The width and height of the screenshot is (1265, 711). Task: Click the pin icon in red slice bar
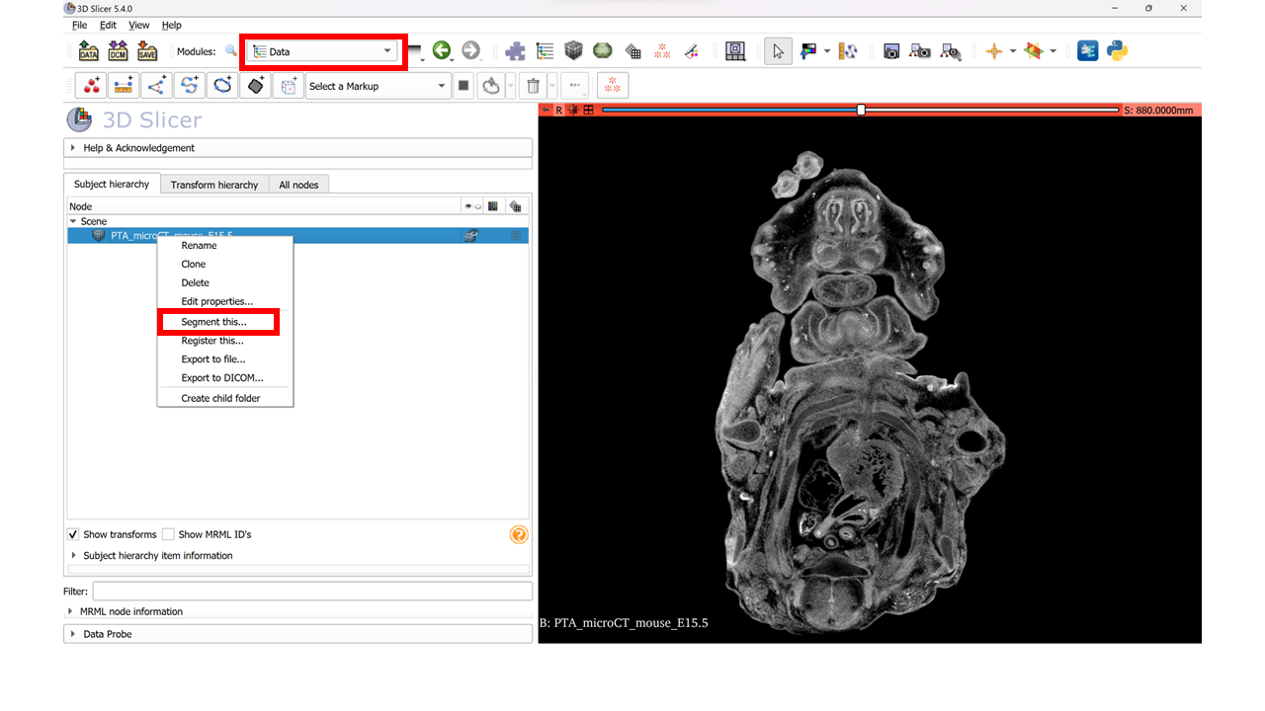coord(546,110)
